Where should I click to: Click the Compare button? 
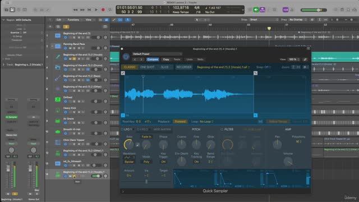click(x=153, y=59)
